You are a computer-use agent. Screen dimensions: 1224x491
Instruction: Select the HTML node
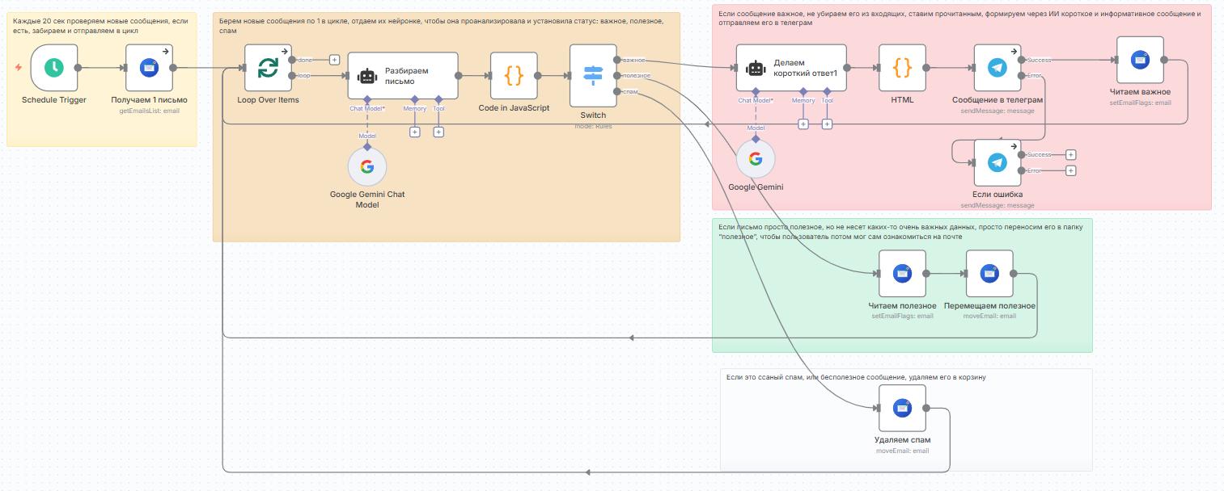tap(901, 68)
